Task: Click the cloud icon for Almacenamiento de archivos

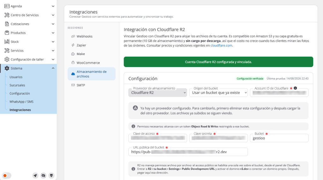Action: coord(73,74)
